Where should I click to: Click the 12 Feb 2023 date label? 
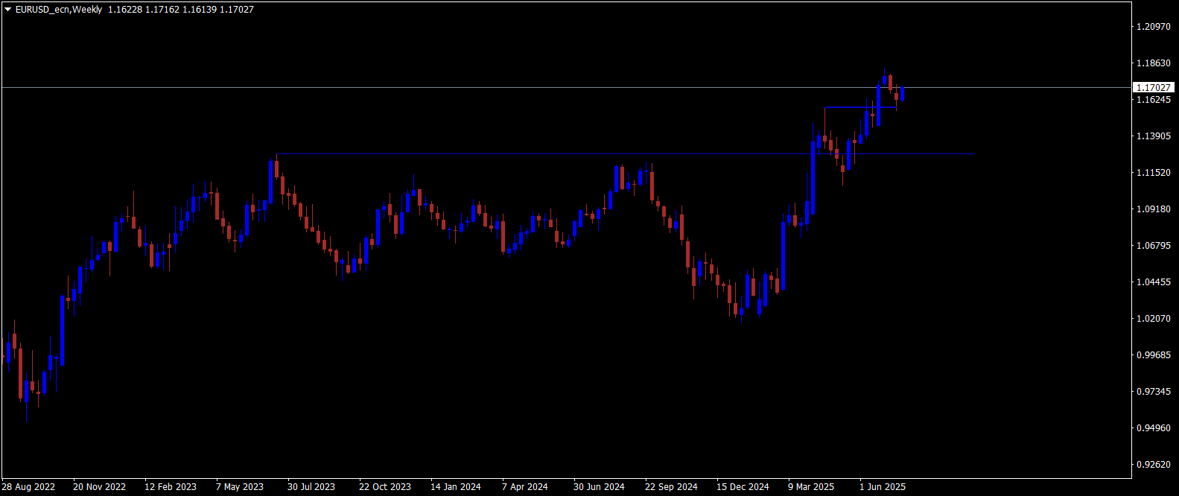coord(171,487)
